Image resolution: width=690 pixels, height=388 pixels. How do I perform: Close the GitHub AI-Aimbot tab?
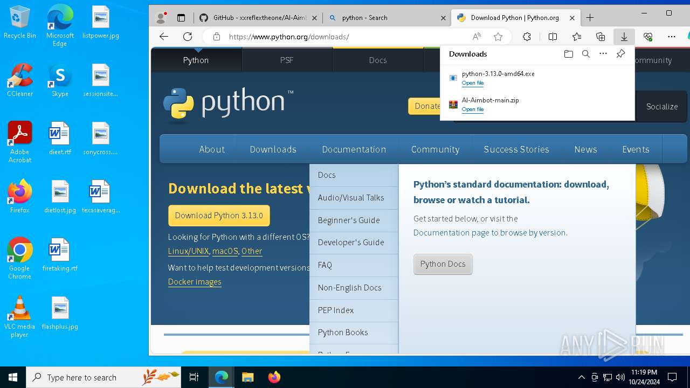point(315,18)
